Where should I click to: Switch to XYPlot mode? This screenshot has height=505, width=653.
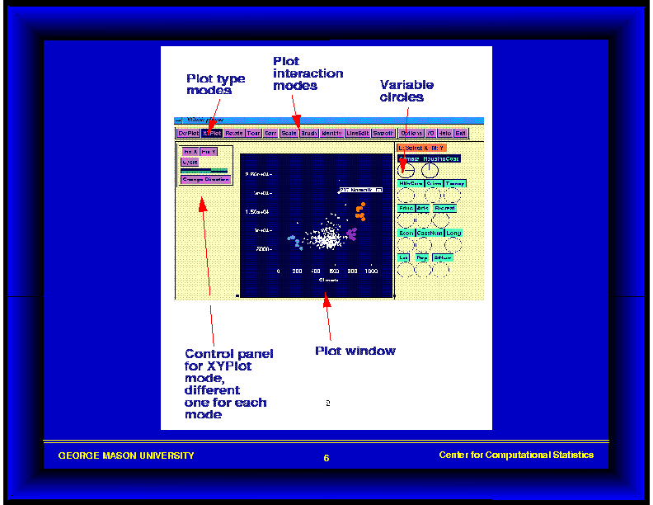[x=212, y=133]
